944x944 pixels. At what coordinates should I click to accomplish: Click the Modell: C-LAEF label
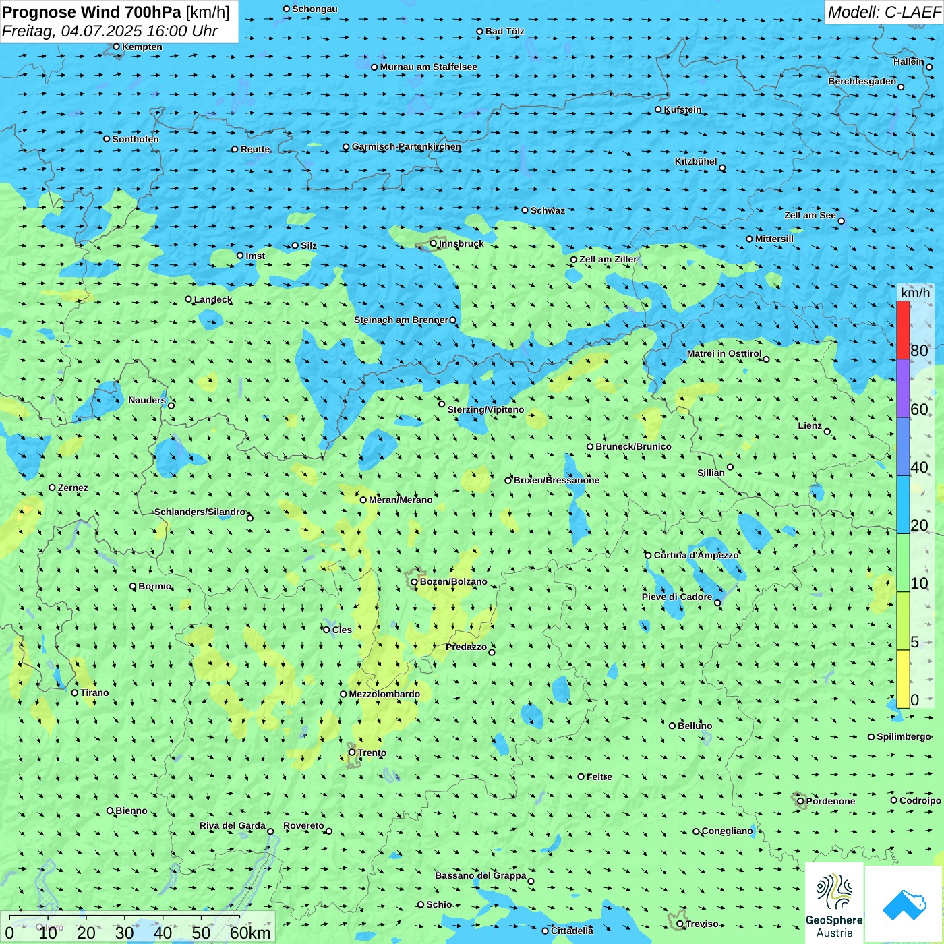pyautogui.click(x=884, y=12)
